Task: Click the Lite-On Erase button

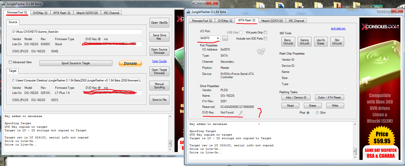Action: pos(321,42)
